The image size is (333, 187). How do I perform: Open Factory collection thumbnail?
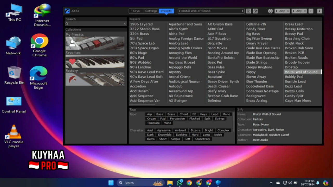pos(95,79)
